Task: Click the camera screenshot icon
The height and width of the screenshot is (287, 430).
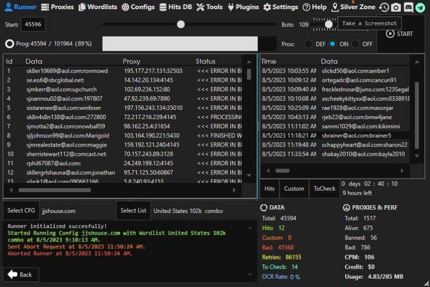Action: click(396, 7)
